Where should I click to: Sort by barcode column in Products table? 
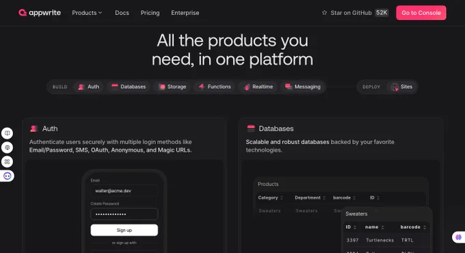click(344, 198)
